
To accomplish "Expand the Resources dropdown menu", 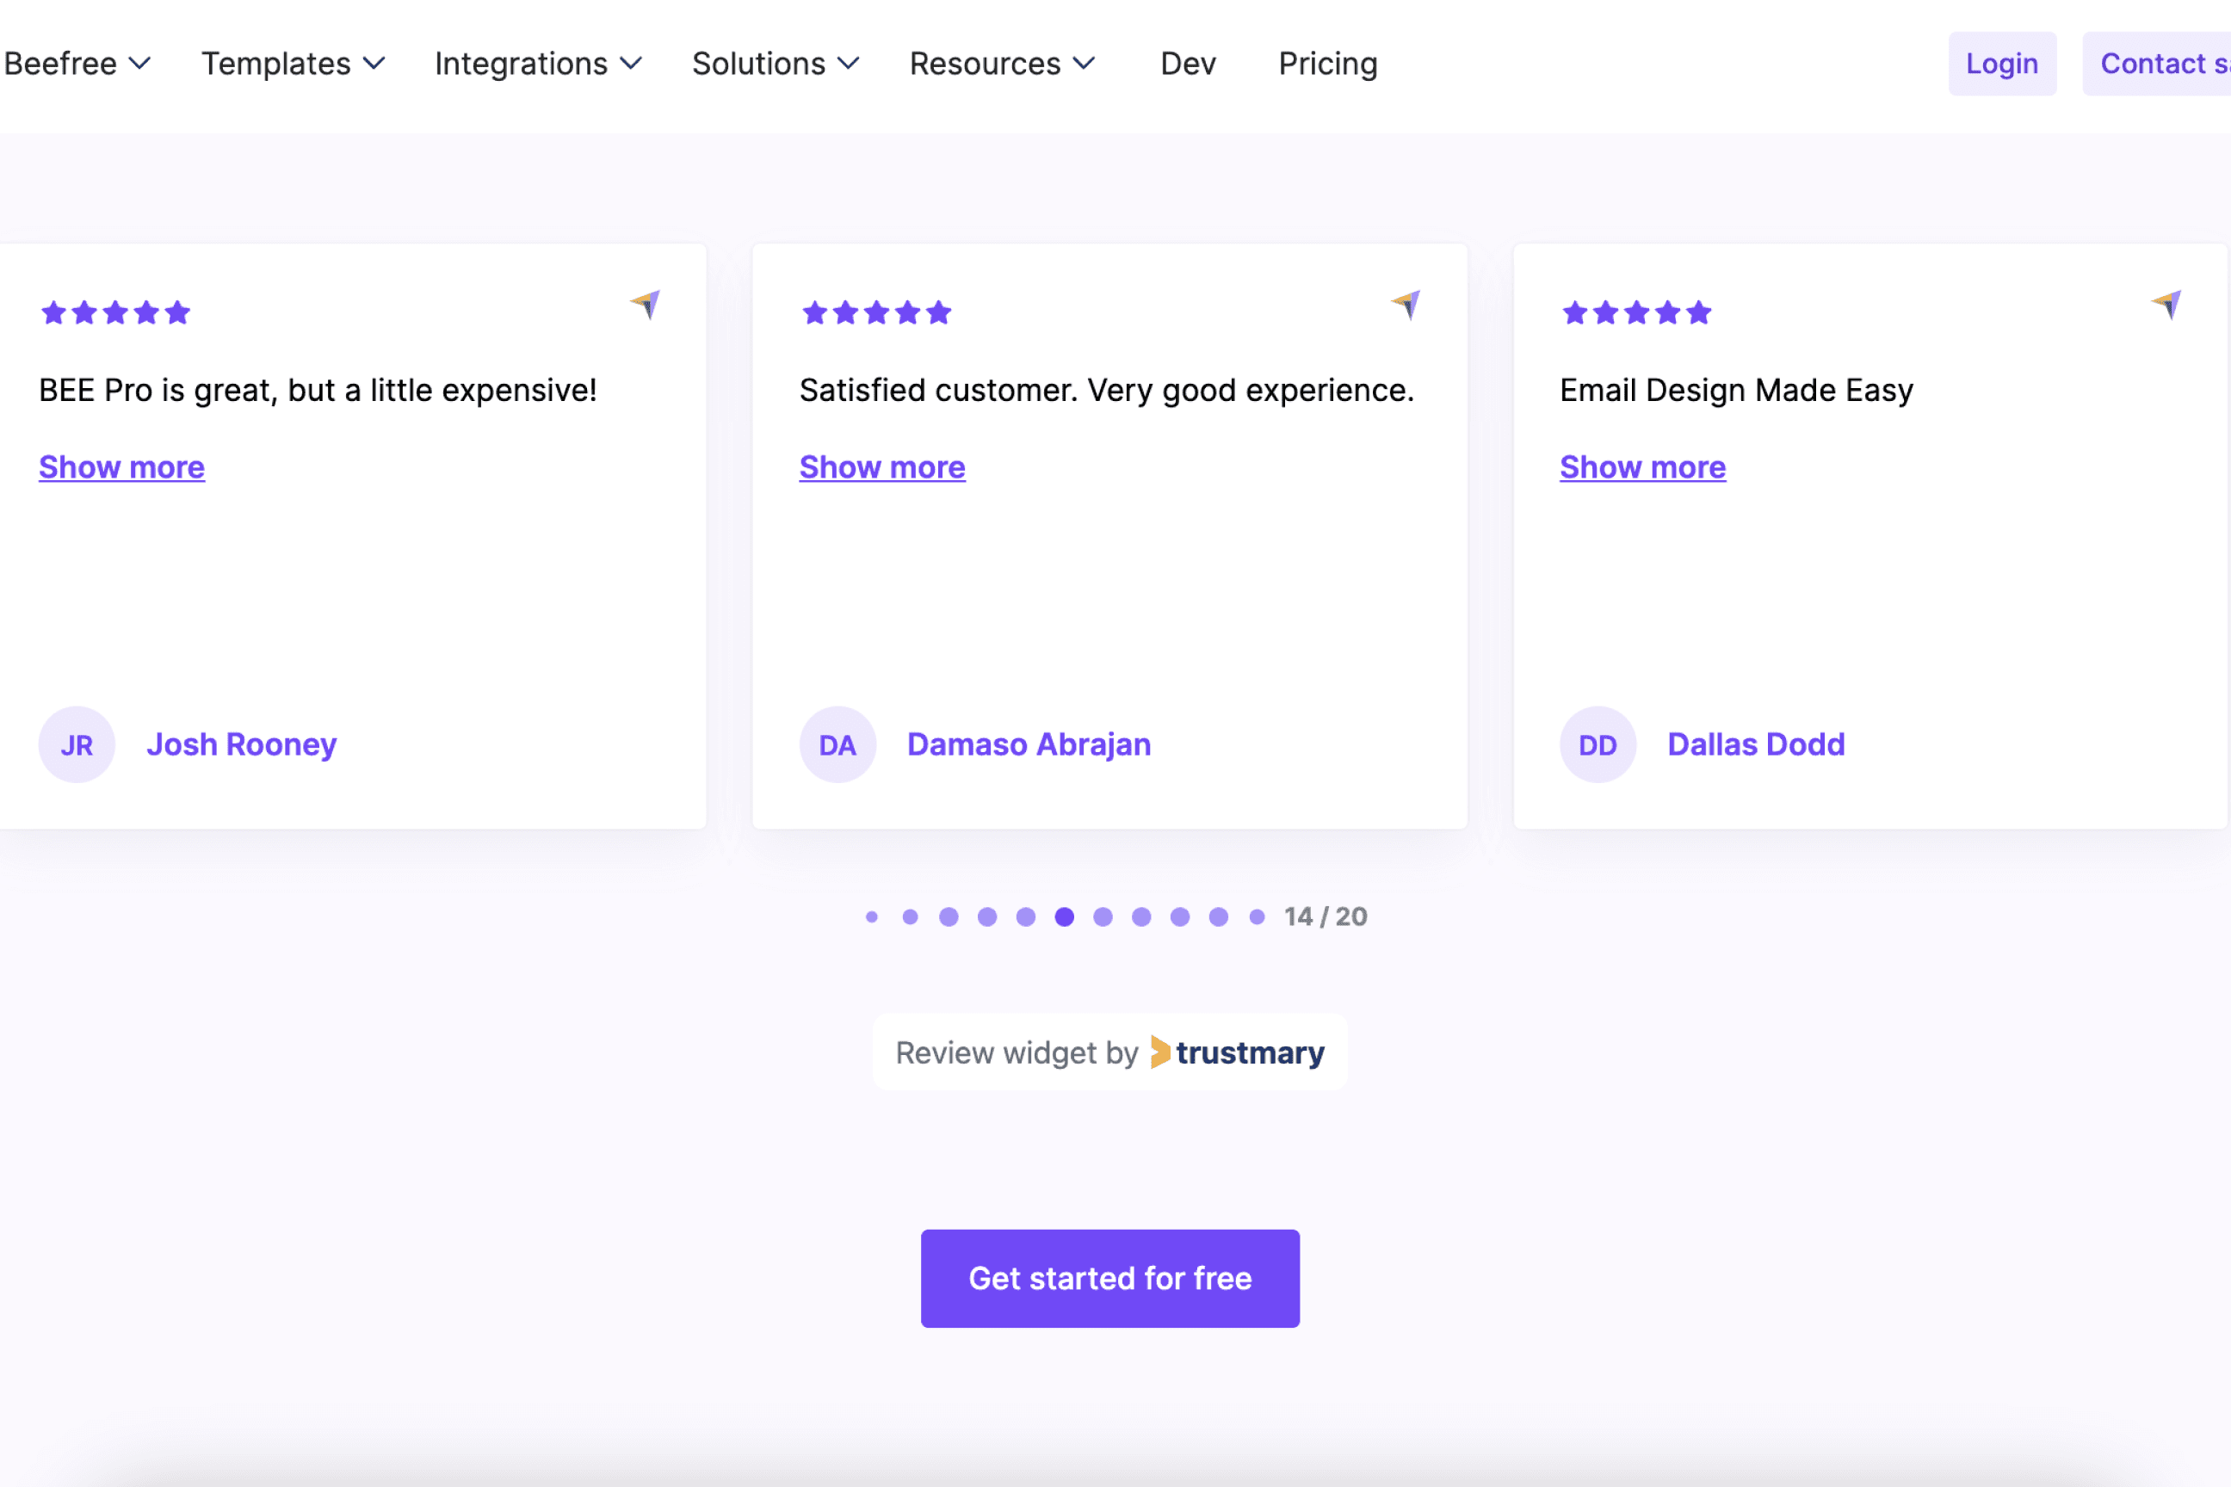I will (x=1002, y=64).
